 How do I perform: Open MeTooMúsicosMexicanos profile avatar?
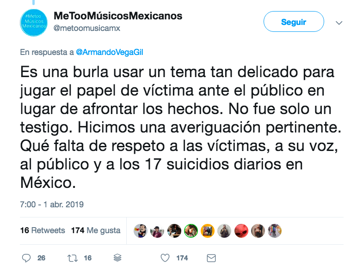point(34,23)
